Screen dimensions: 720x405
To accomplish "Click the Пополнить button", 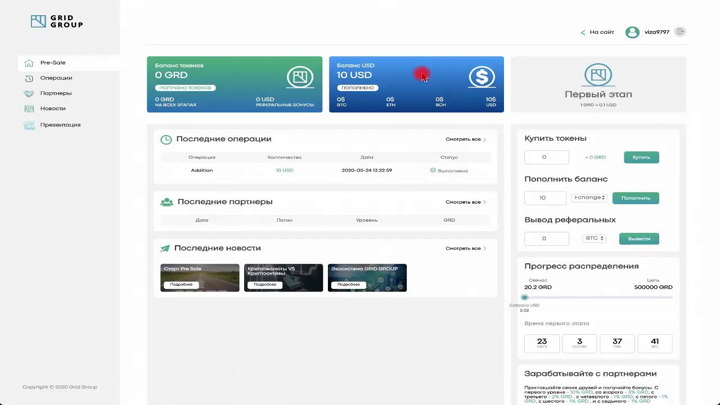I will tap(636, 198).
